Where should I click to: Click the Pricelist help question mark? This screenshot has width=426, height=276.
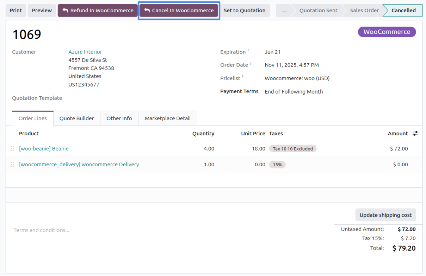pos(243,77)
